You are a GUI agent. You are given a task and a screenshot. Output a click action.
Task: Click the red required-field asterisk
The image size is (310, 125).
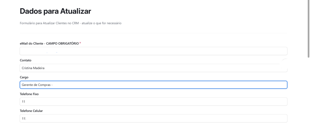81,43
